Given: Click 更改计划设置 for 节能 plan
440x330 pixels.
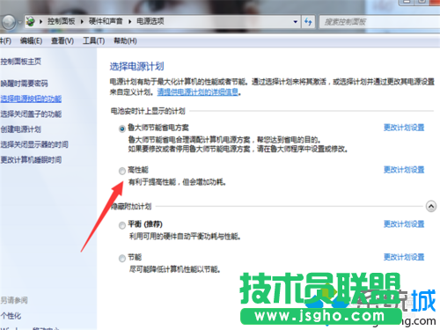Looking at the screenshot, I should point(404,257).
